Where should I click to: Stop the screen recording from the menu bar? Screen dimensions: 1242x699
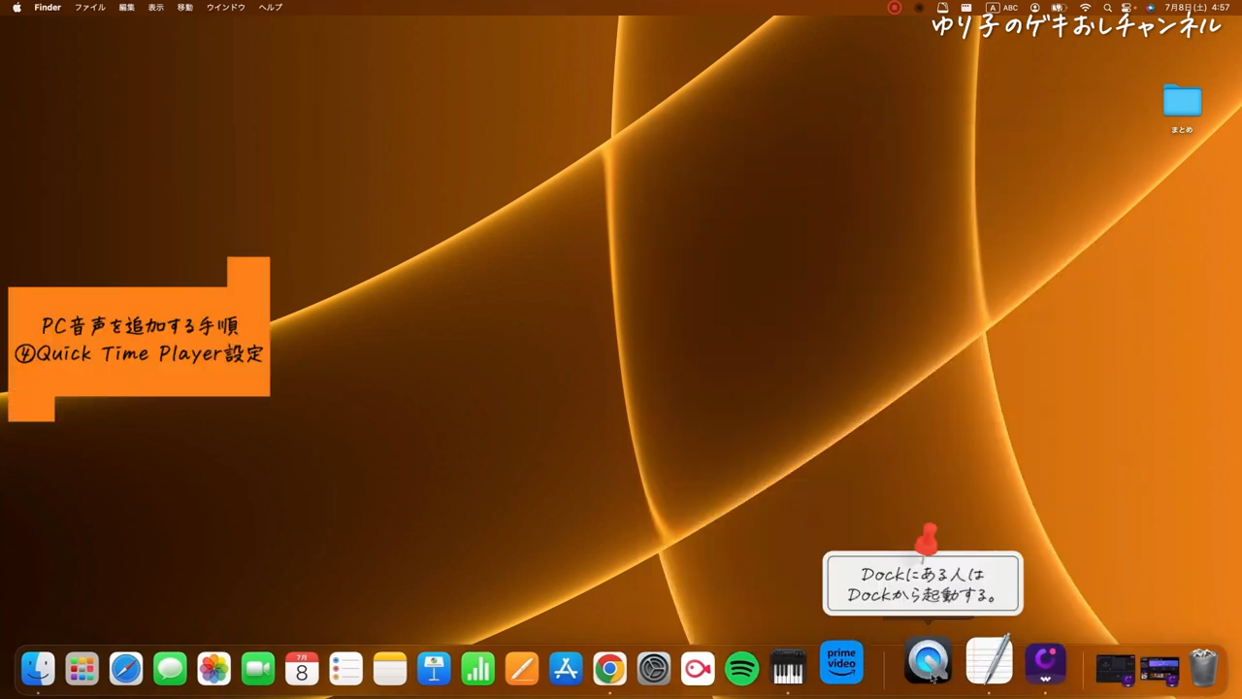[x=895, y=8]
